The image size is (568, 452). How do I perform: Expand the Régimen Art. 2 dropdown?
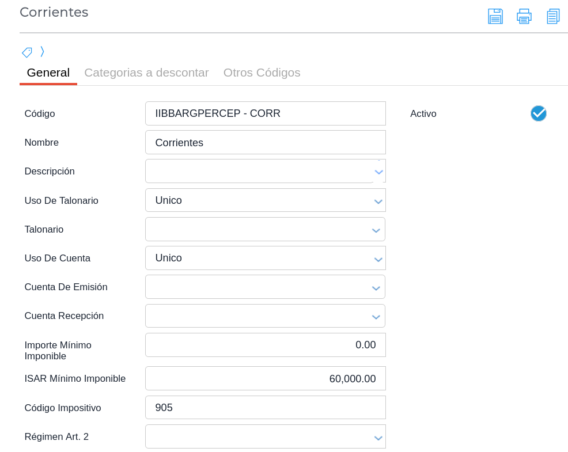point(378,437)
